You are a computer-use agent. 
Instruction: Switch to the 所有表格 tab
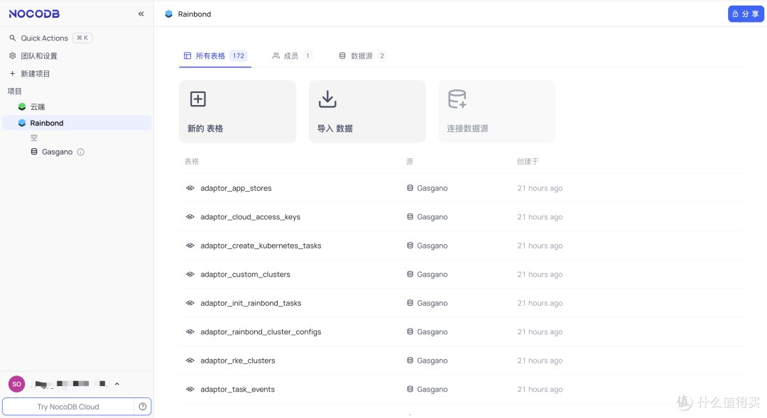[214, 56]
